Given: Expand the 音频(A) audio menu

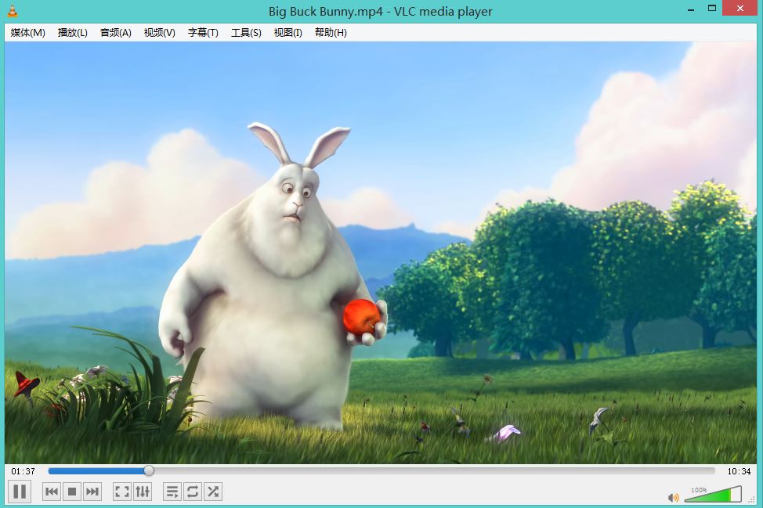Looking at the screenshot, I should pos(115,33).
